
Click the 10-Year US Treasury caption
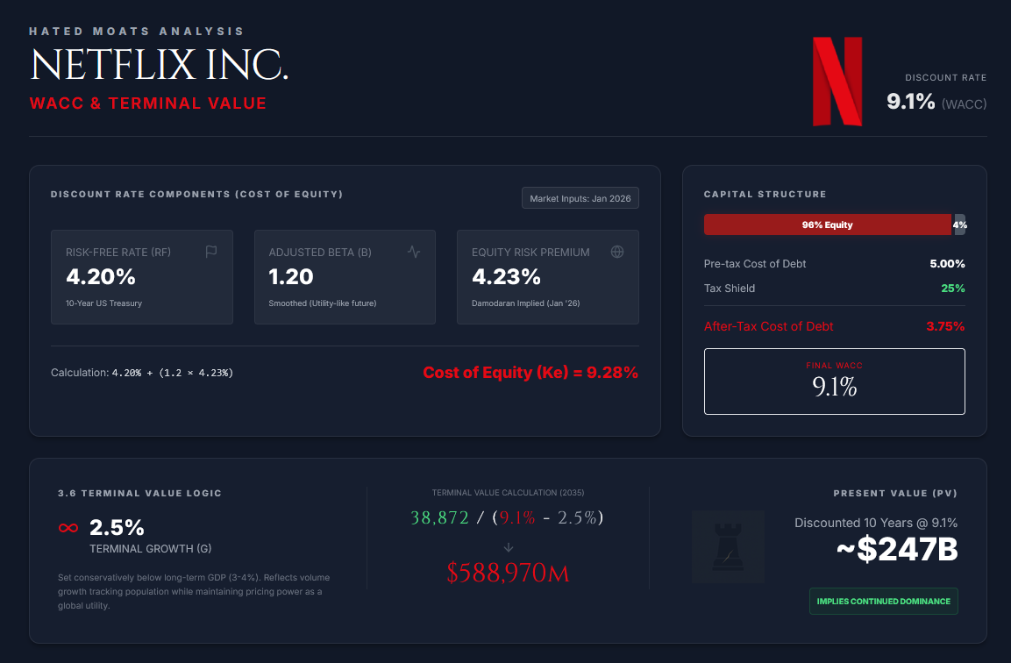[x=103, y=303]
